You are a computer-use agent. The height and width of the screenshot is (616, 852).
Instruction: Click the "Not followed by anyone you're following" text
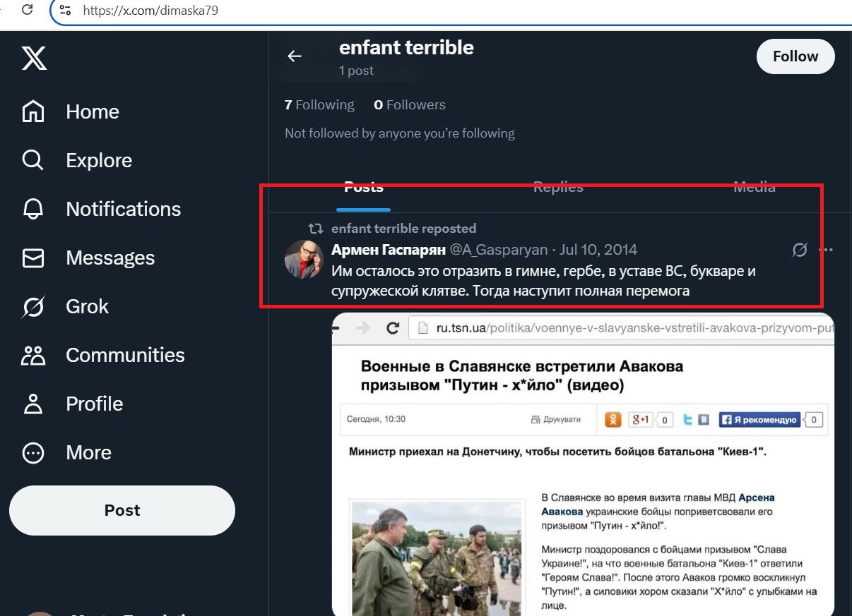[400, 133]
